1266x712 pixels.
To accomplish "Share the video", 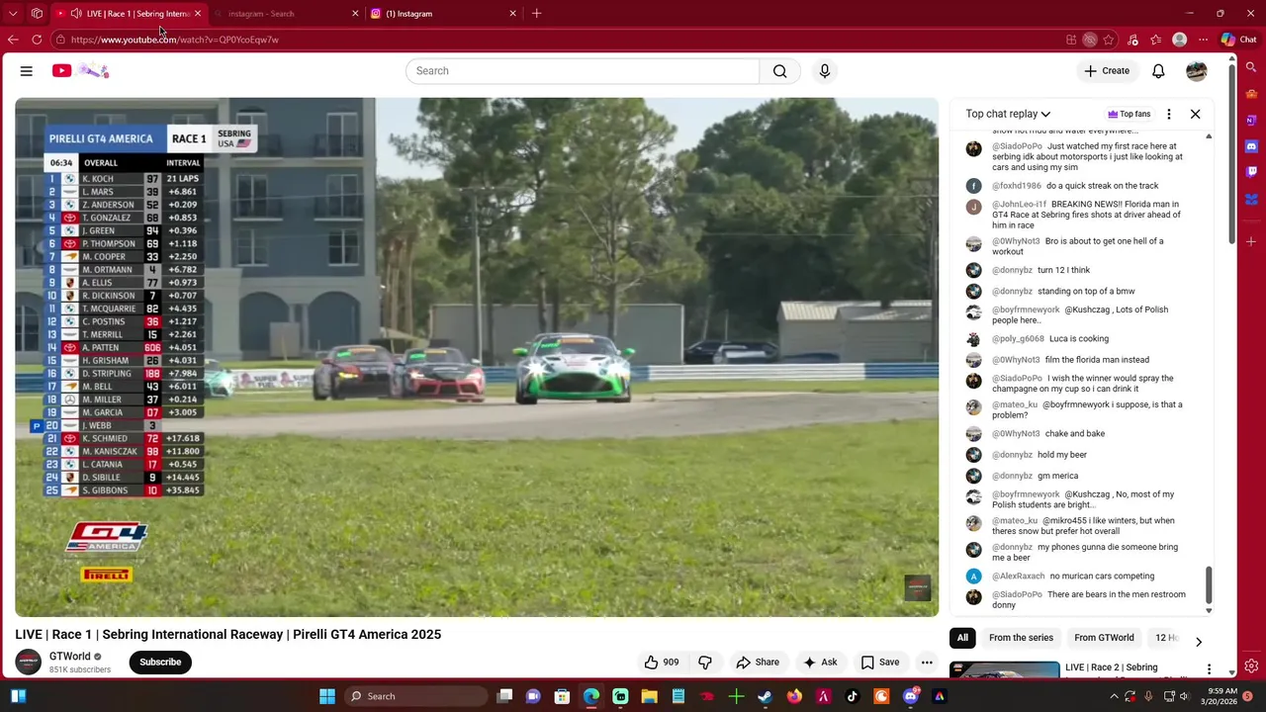I will (x=758, y=663).
